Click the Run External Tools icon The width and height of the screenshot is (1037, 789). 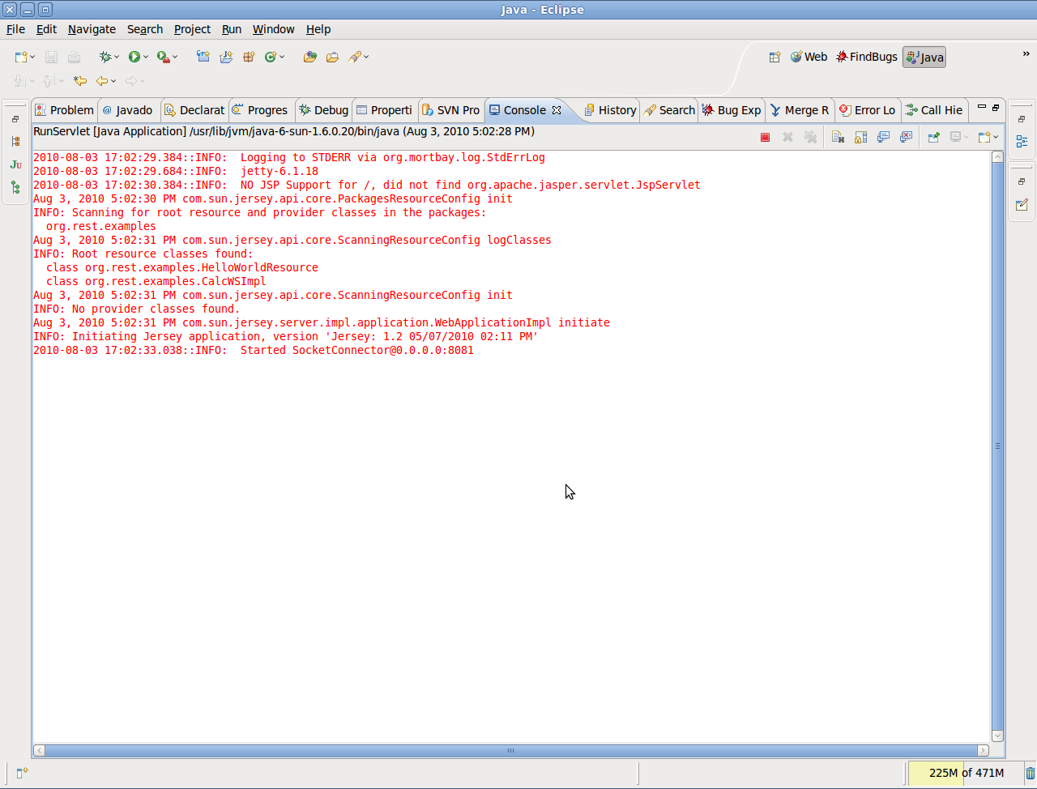(x=163, y=57)
